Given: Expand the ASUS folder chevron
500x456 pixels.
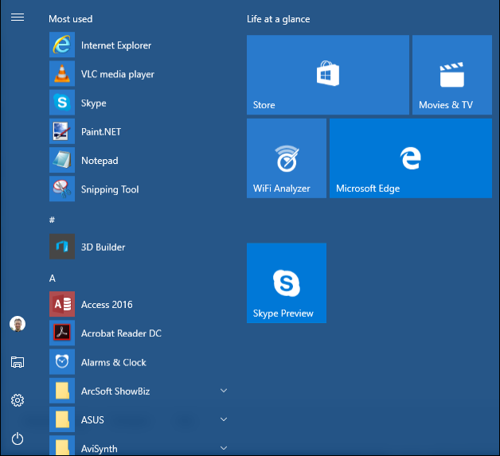Looking at the screenshot, I should coord(224,419).
